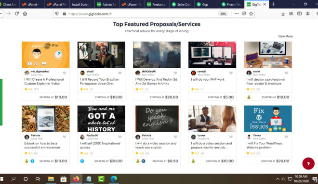Go forward with arrow button
This screenshot has width=318, height=184.
click(9, 13)
